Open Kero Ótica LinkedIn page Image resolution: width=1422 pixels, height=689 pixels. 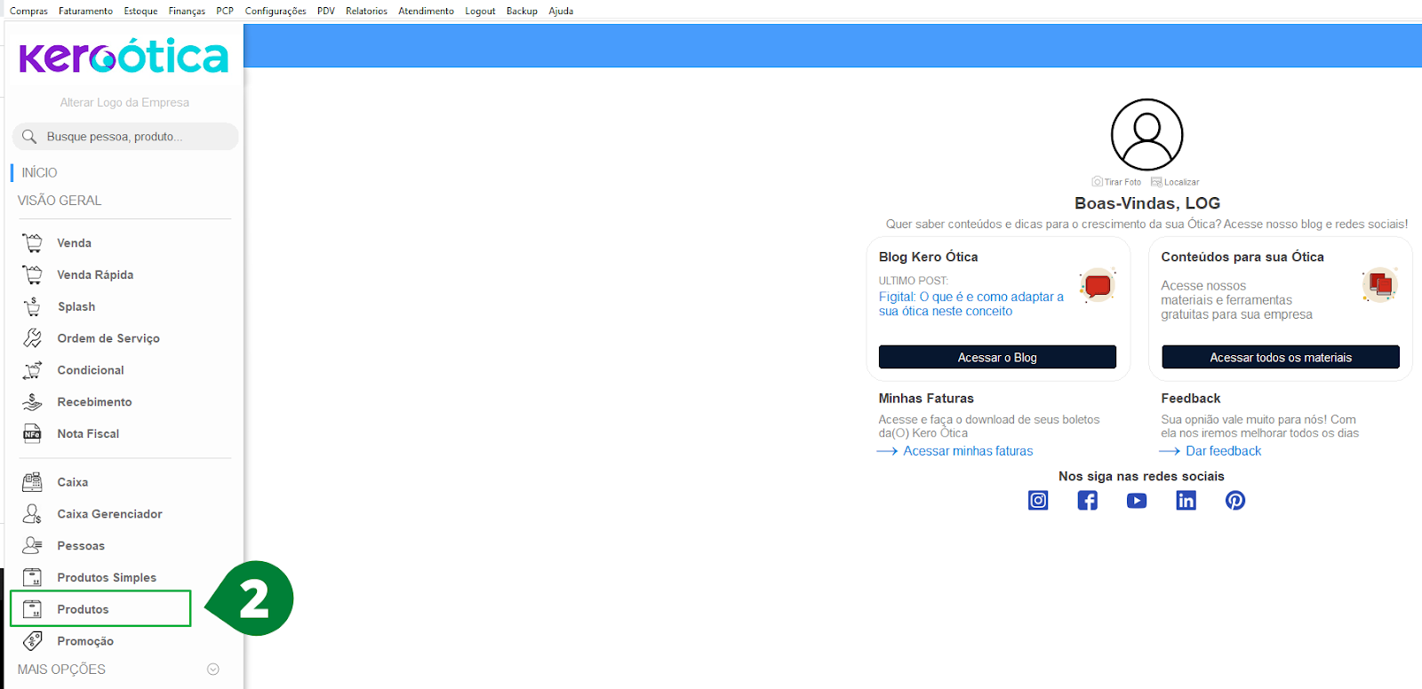pyautogui.click(x=1186, y=500)
